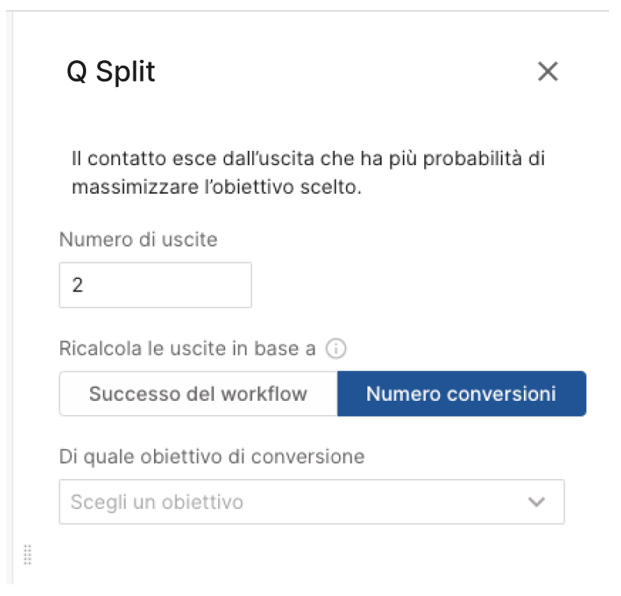621x596 pixels.
Task: Switch recalculation basis to workflow success
Action: (x=198, y=394)
